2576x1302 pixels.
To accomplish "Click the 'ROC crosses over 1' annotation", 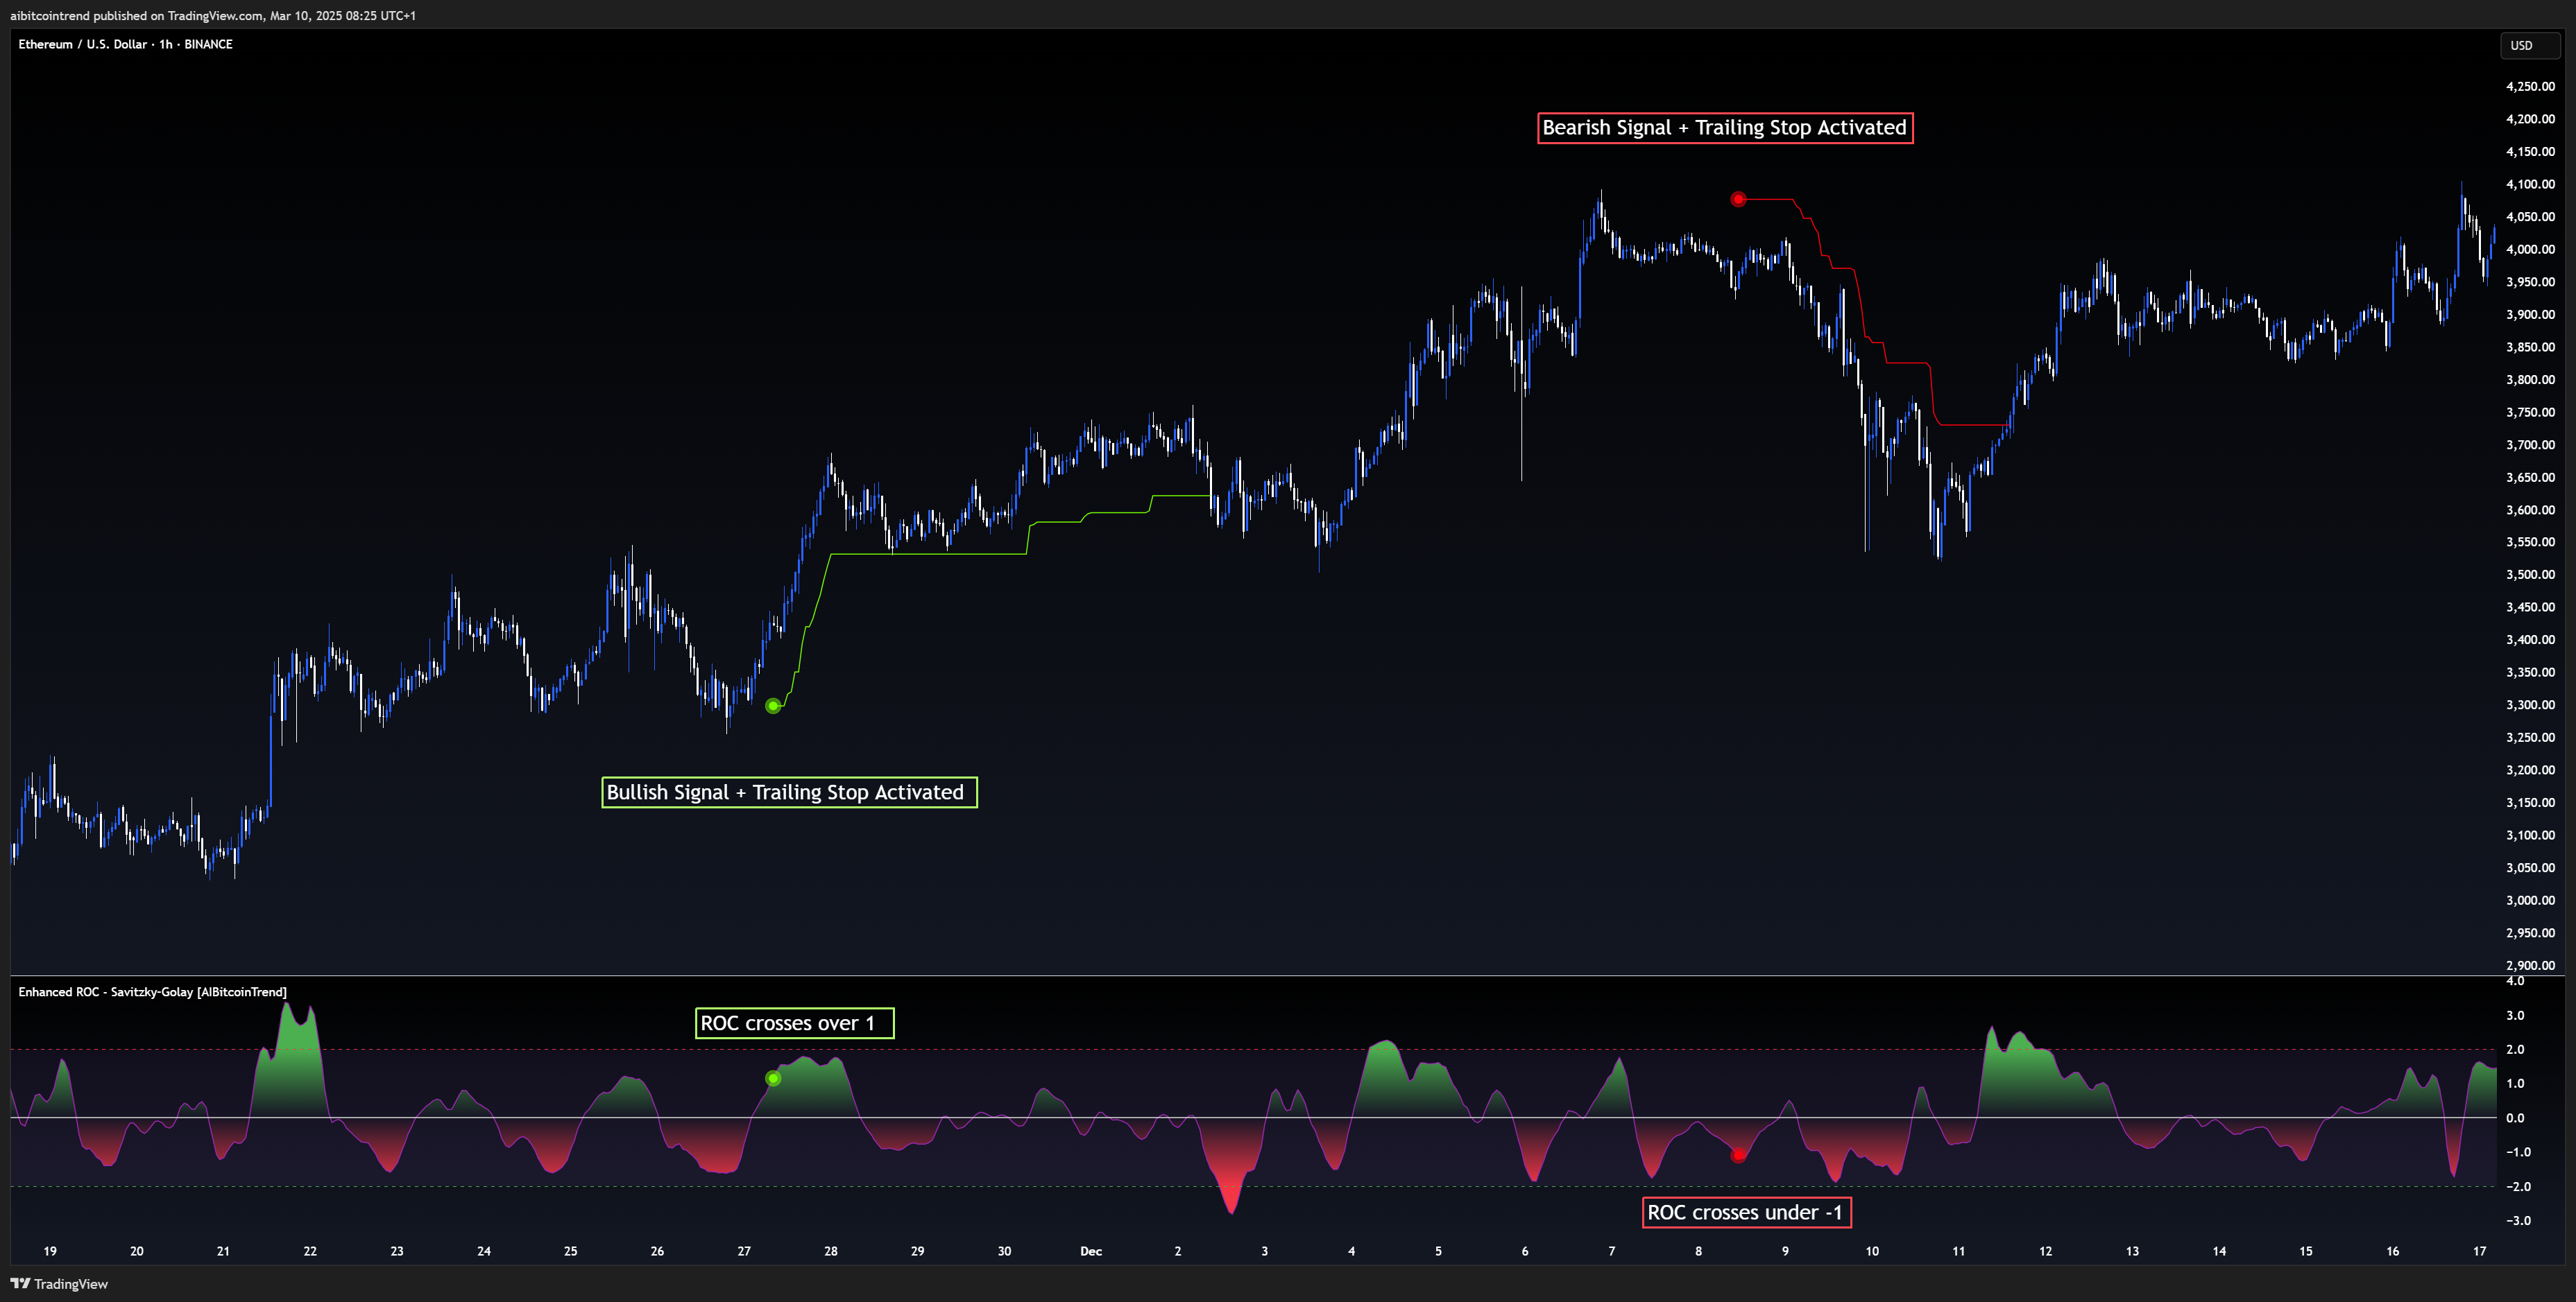I will [x=794, y=1023].
